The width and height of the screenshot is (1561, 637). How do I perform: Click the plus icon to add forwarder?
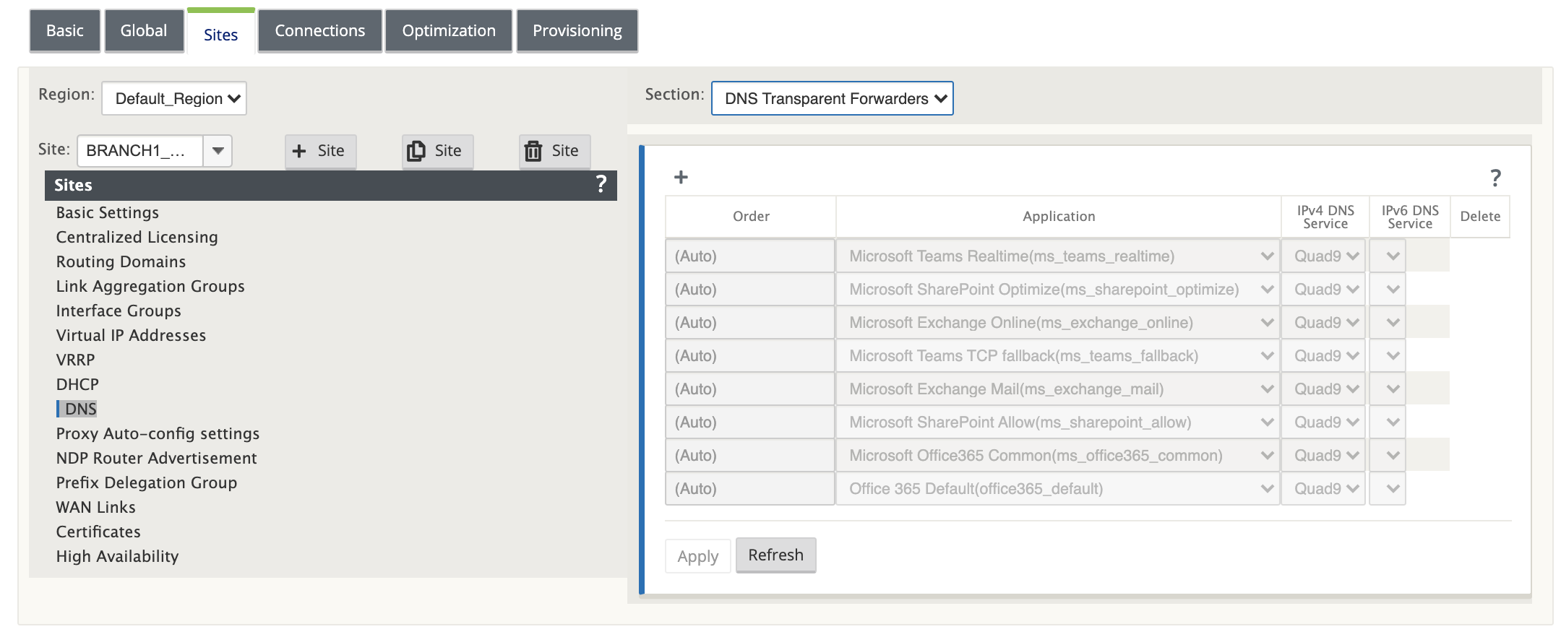tap(681, 177)
